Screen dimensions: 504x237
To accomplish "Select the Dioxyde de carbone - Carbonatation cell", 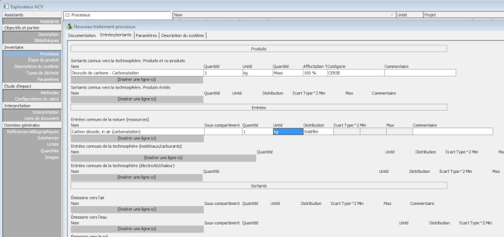I will (x=137, y=73).
